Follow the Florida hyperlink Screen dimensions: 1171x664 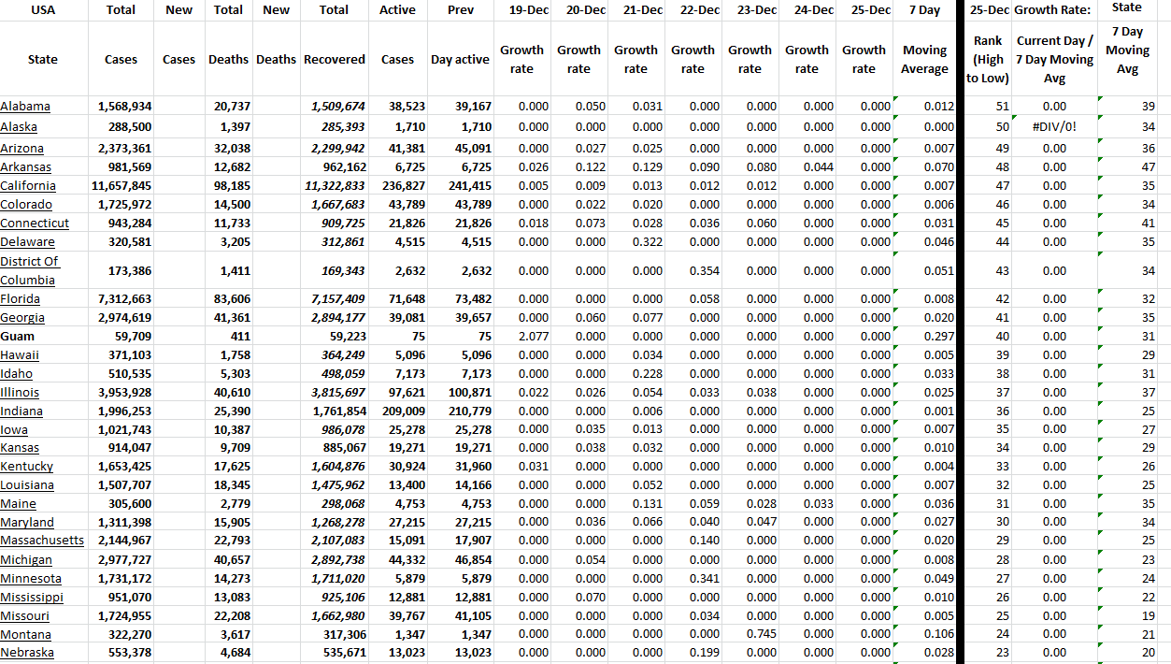click(x=21, y=298)
